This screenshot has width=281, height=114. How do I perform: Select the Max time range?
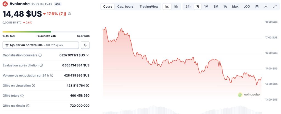(235, 7)
